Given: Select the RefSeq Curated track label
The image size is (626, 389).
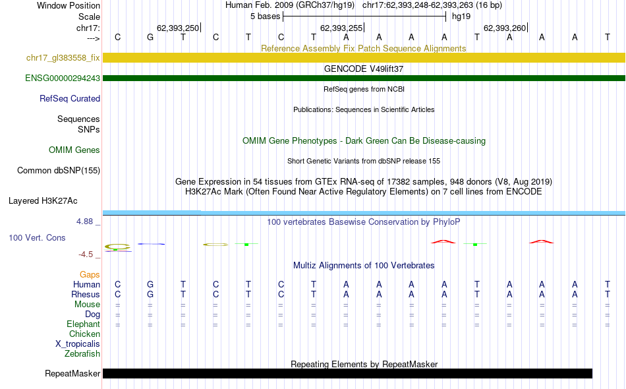Looking at the screenshot, I should (70, 98).
